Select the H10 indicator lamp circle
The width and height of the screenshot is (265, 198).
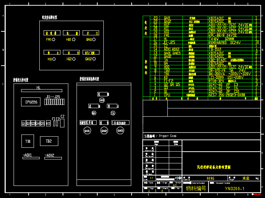click(x=73, y=40)
